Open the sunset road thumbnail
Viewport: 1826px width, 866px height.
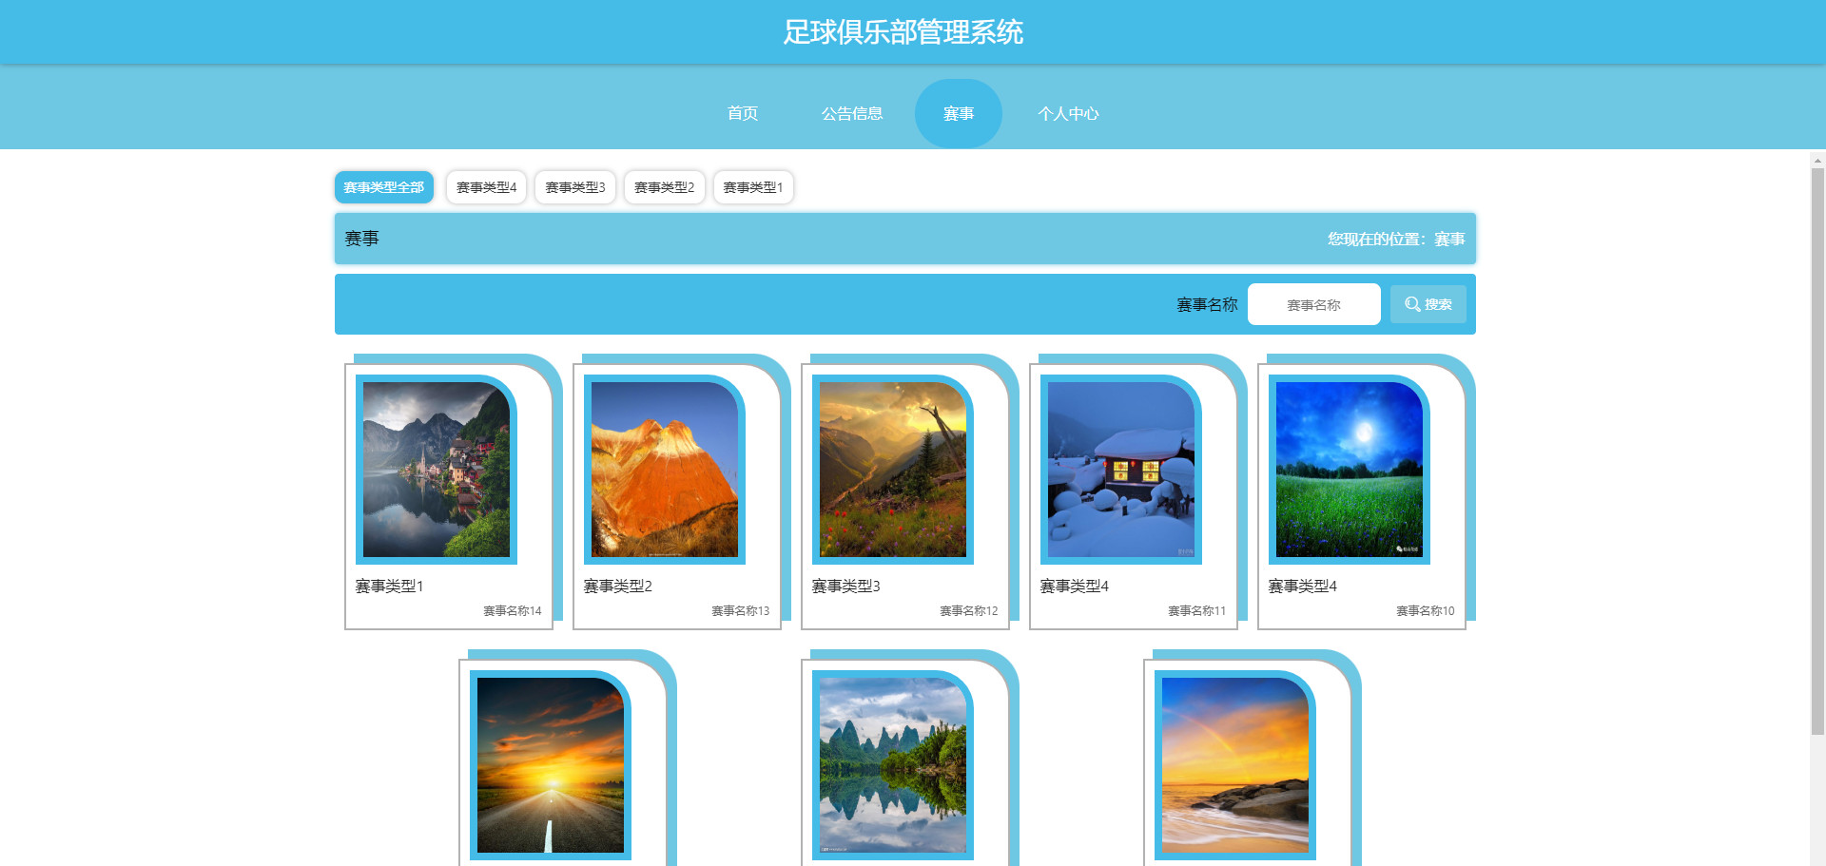551,765
